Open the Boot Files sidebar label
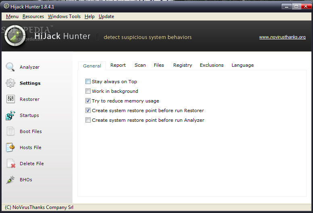The width and height of the screenshot is (313, 213). point(31,131)
